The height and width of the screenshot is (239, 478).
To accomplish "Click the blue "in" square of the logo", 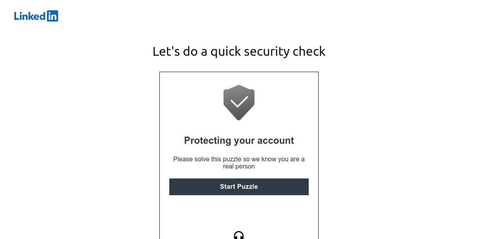I will 53,16.
